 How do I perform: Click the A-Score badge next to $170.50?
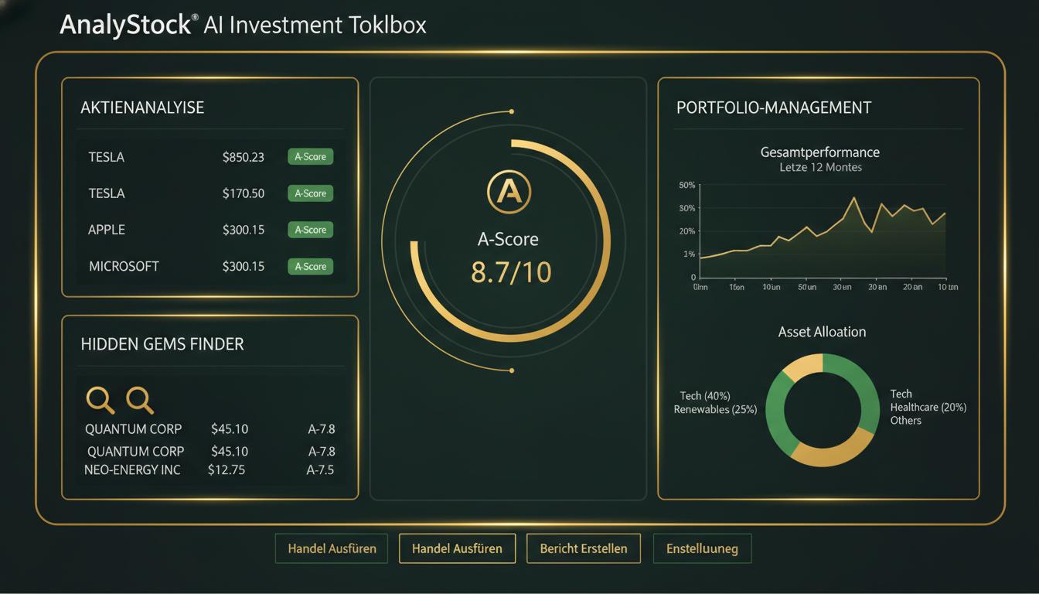[310, 193]
